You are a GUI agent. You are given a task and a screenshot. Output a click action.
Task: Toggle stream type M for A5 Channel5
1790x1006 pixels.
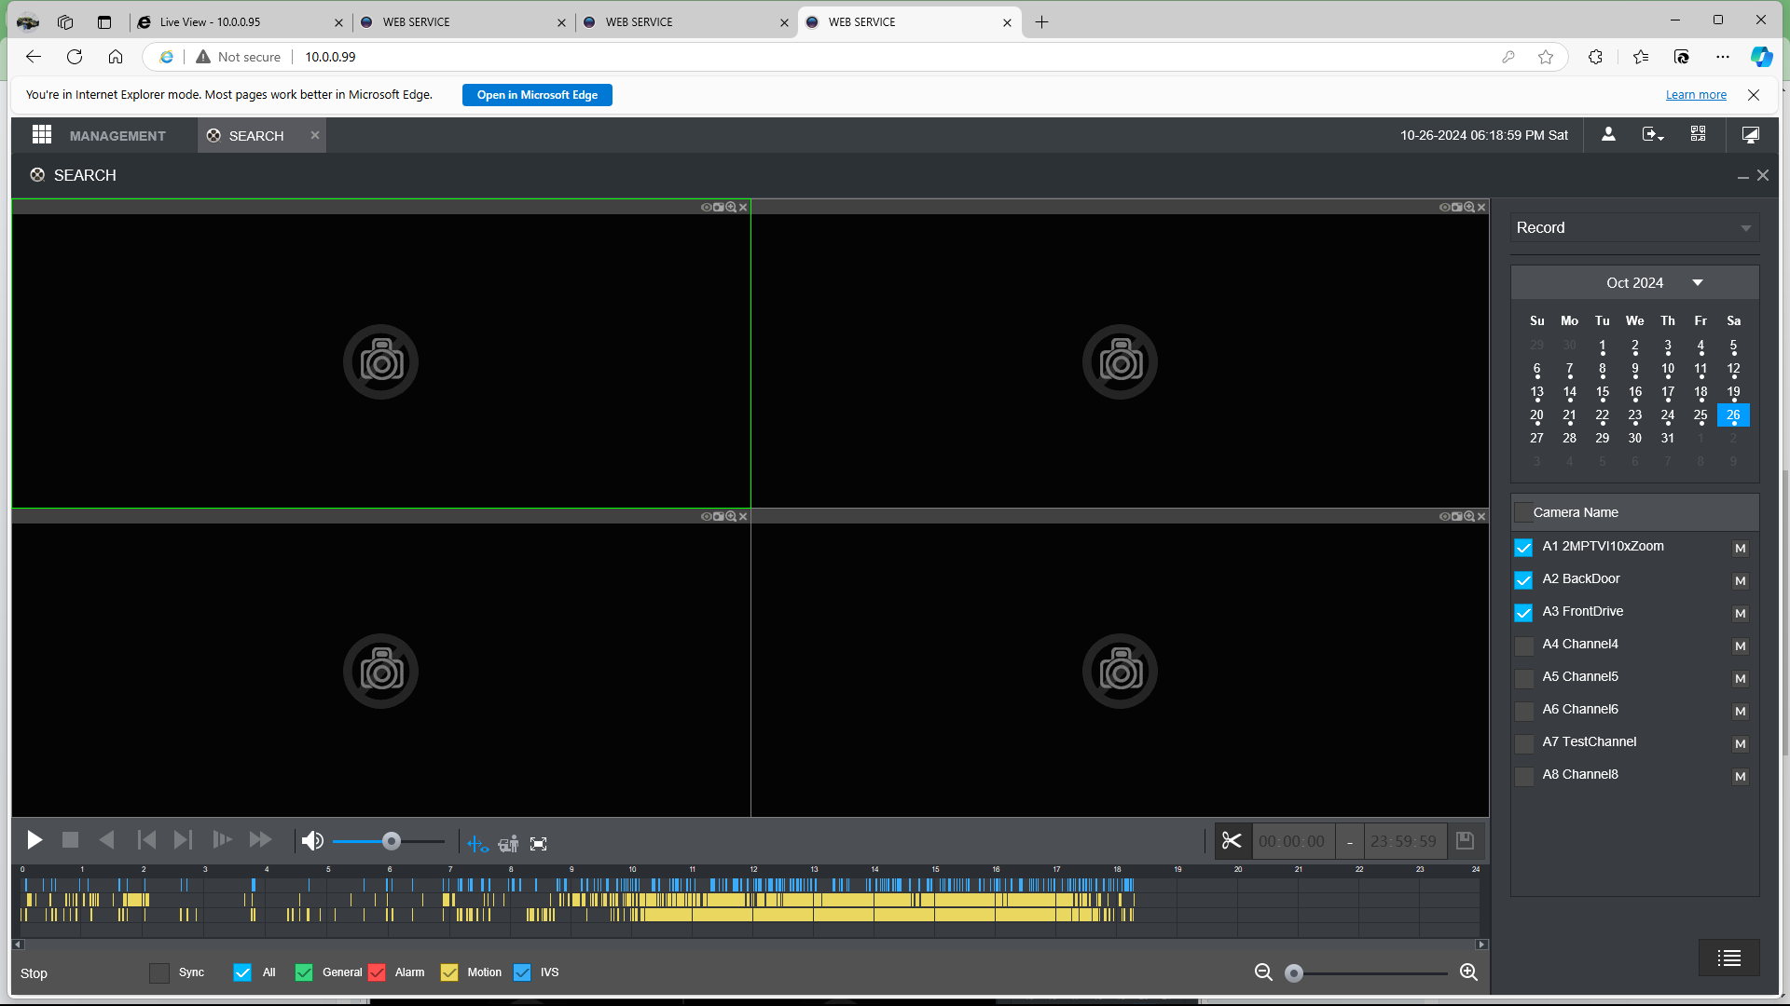click(x=1740, y=679)
